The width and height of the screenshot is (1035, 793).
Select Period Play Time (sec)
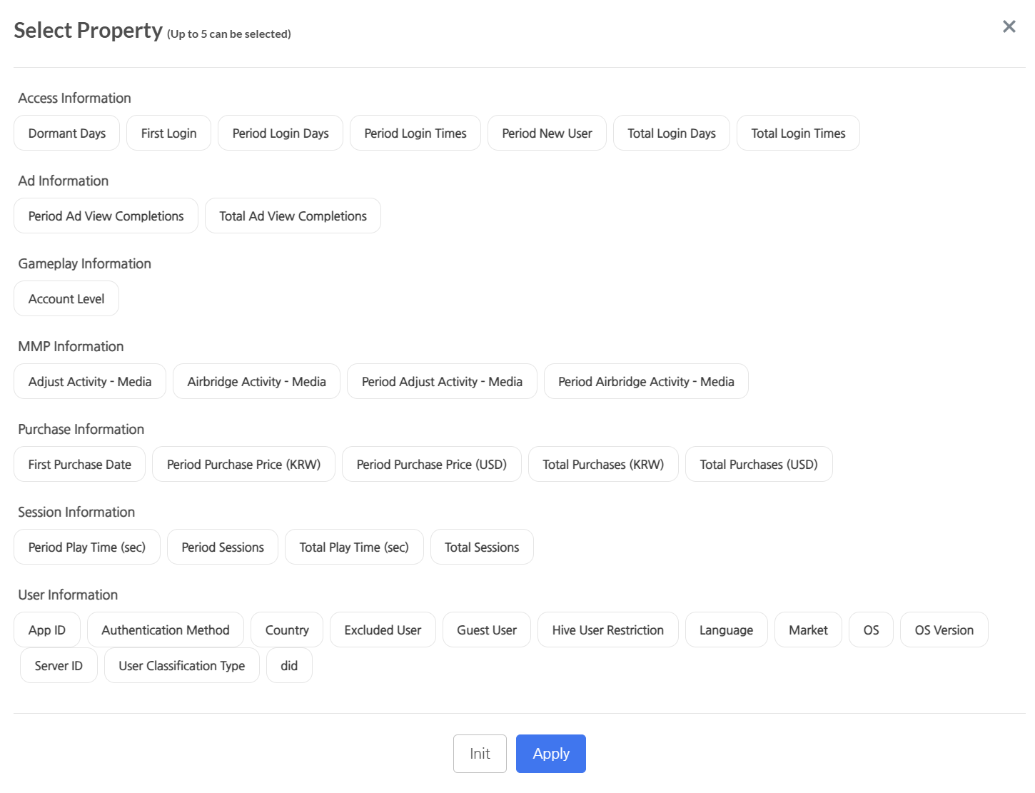click(86, 547)
